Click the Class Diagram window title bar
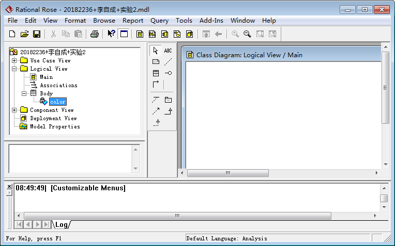 (x=281, y=55)
